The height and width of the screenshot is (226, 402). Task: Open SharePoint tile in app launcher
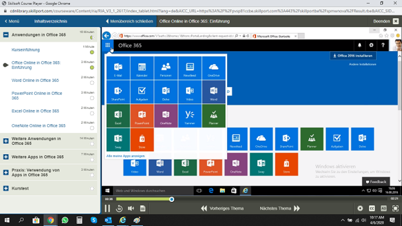pos(118,92)
